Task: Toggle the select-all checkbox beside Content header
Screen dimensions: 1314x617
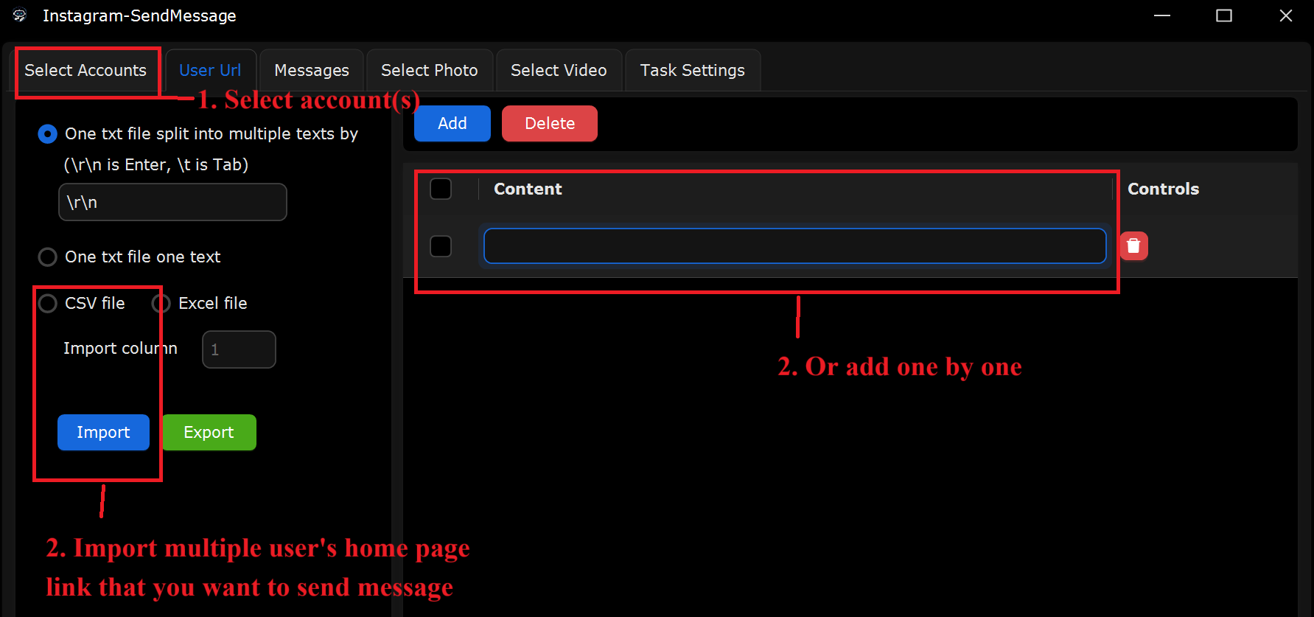Action: 441,189
